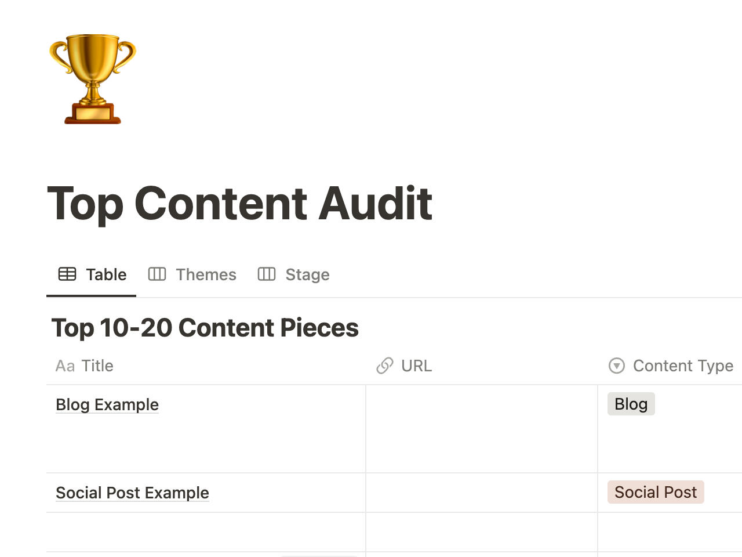Click the link icon in URL header
The image size is (742, 557).
[385, 366]
